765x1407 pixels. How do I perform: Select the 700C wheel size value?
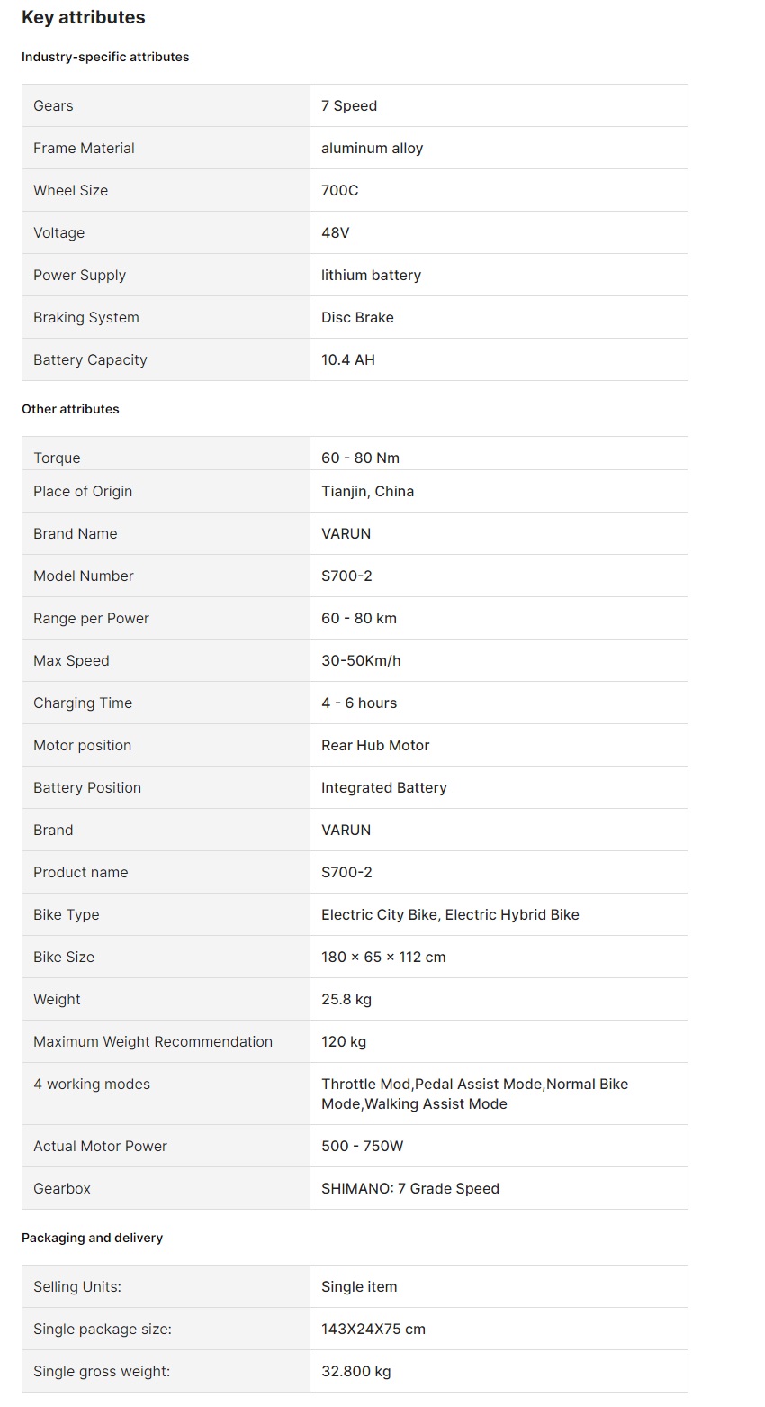[x=339, y=190]
